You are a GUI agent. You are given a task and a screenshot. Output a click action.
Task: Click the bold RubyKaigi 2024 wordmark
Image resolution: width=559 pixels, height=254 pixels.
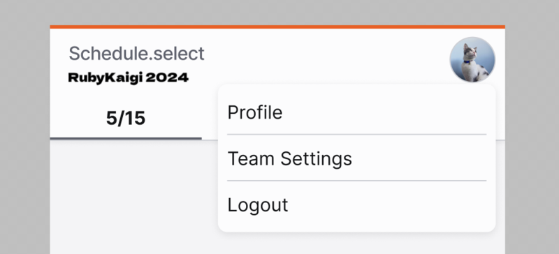coord(129,77)
